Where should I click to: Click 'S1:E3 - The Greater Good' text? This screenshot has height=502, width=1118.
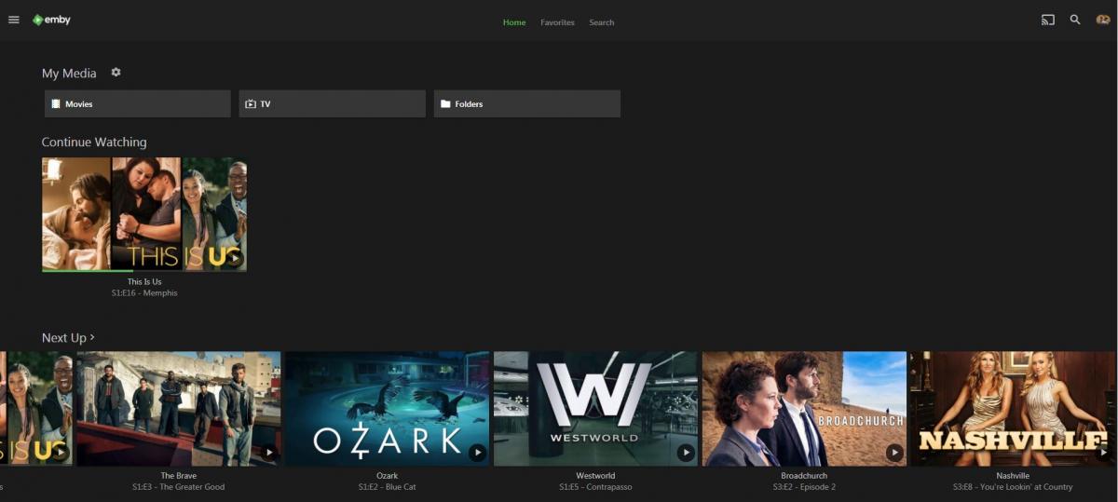tap(179, 487)
